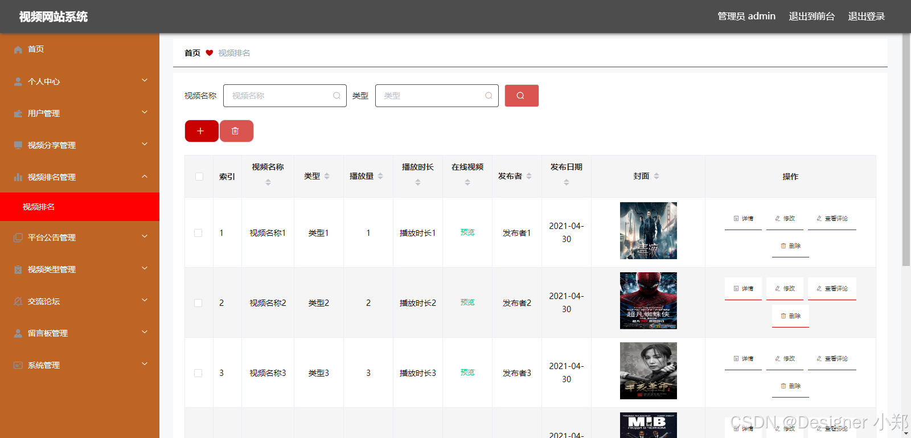Click the cover thumbnail of 视频名称1
The image size is (911, 438).
[649, 231]
